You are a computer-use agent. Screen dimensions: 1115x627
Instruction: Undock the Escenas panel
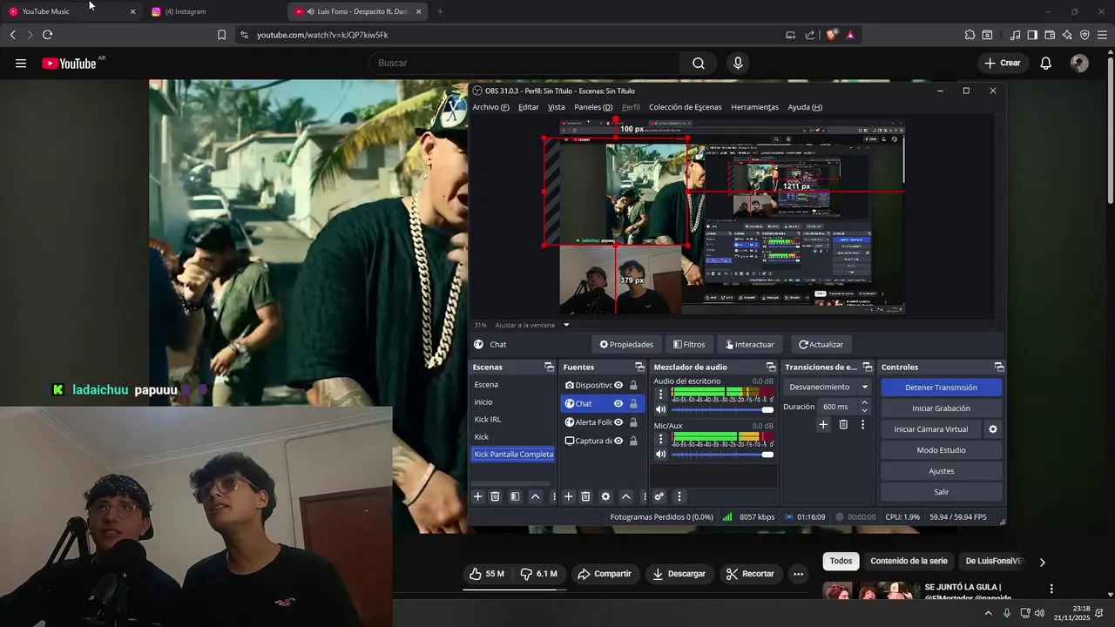pos(549,367)
